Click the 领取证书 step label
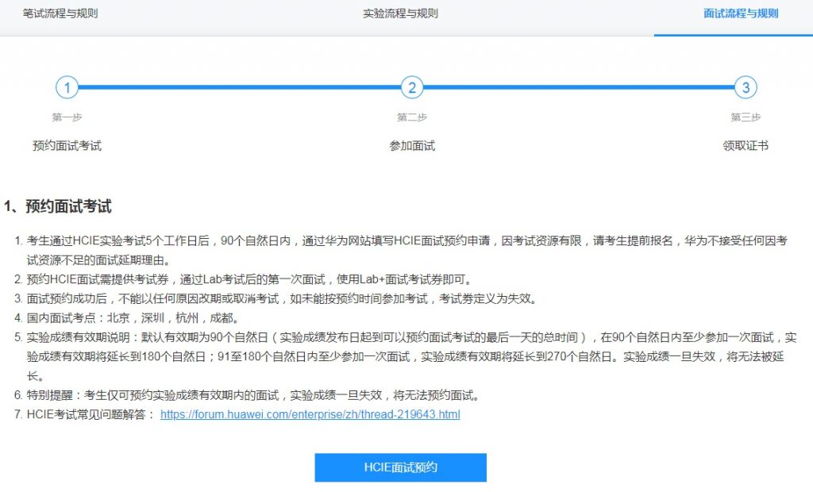 point(746,146)
